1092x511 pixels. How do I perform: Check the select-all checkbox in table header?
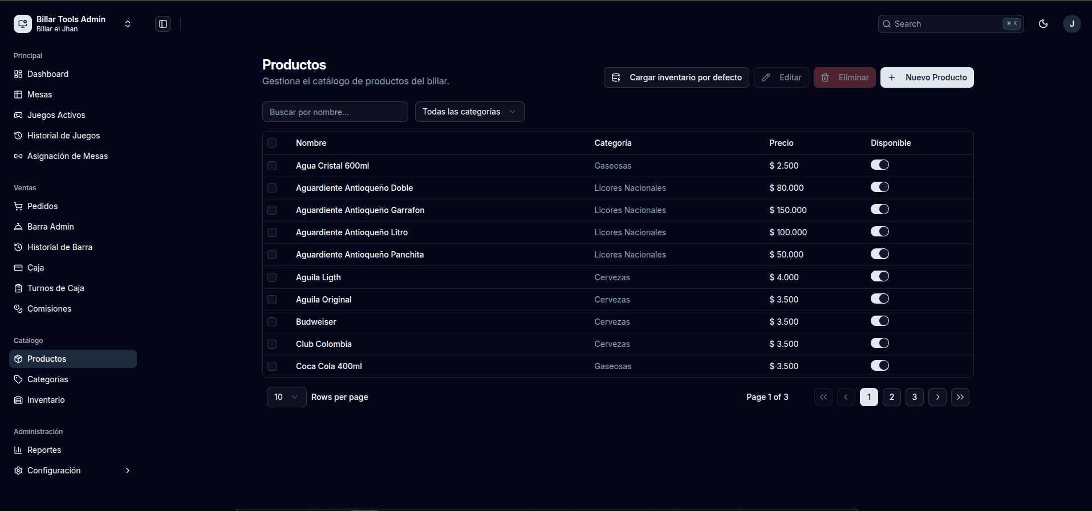pos(272,143)
